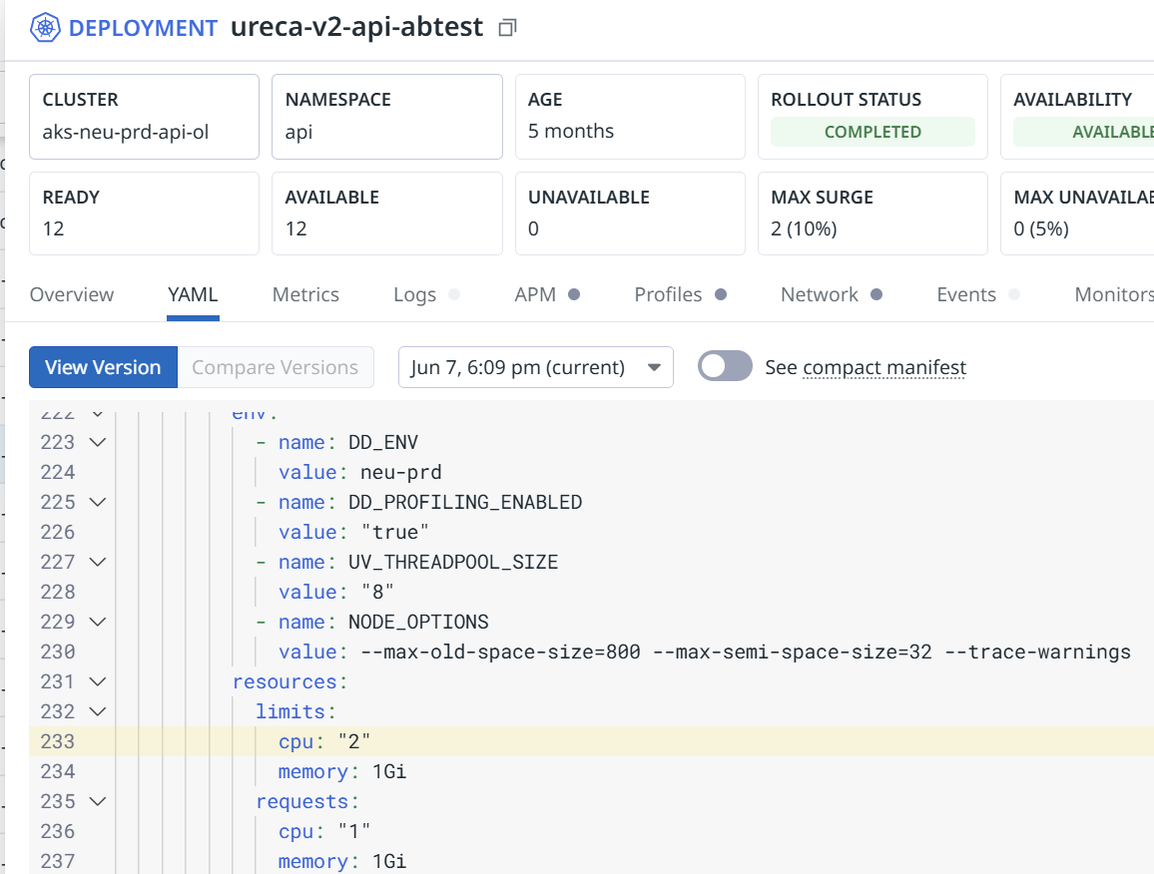Click value "8" on line 228
Image resolution: width=1154 pixels, height=874 pixels.
click(377, 592)
